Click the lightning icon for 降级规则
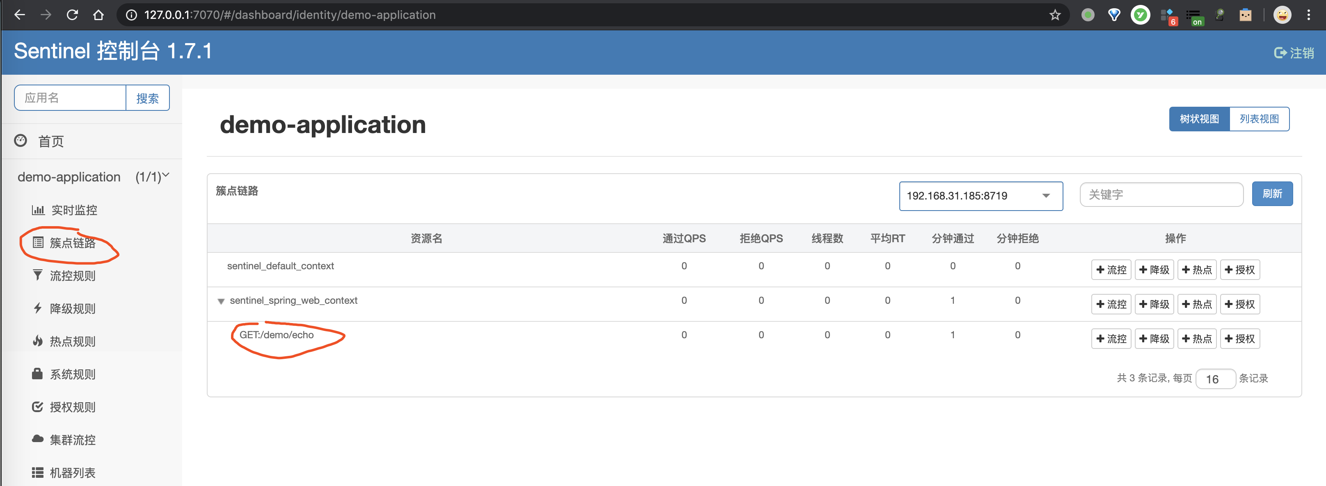1326x486 pixels. click(37, 308)
